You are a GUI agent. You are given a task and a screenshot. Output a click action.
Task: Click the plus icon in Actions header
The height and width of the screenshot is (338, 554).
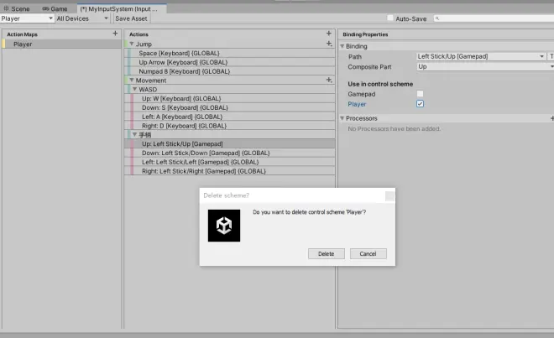click(328, 34)
